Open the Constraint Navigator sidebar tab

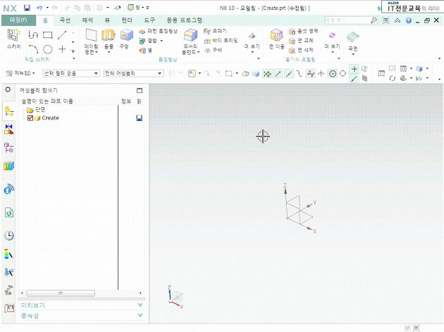(8, 129)
